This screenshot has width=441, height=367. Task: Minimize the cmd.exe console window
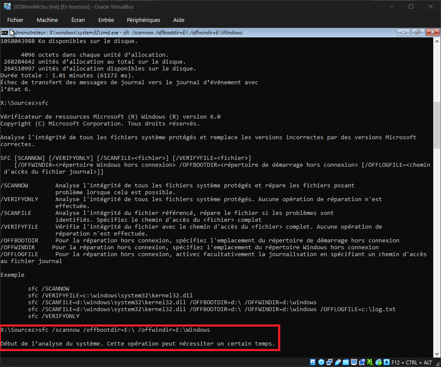pos(404,33)
